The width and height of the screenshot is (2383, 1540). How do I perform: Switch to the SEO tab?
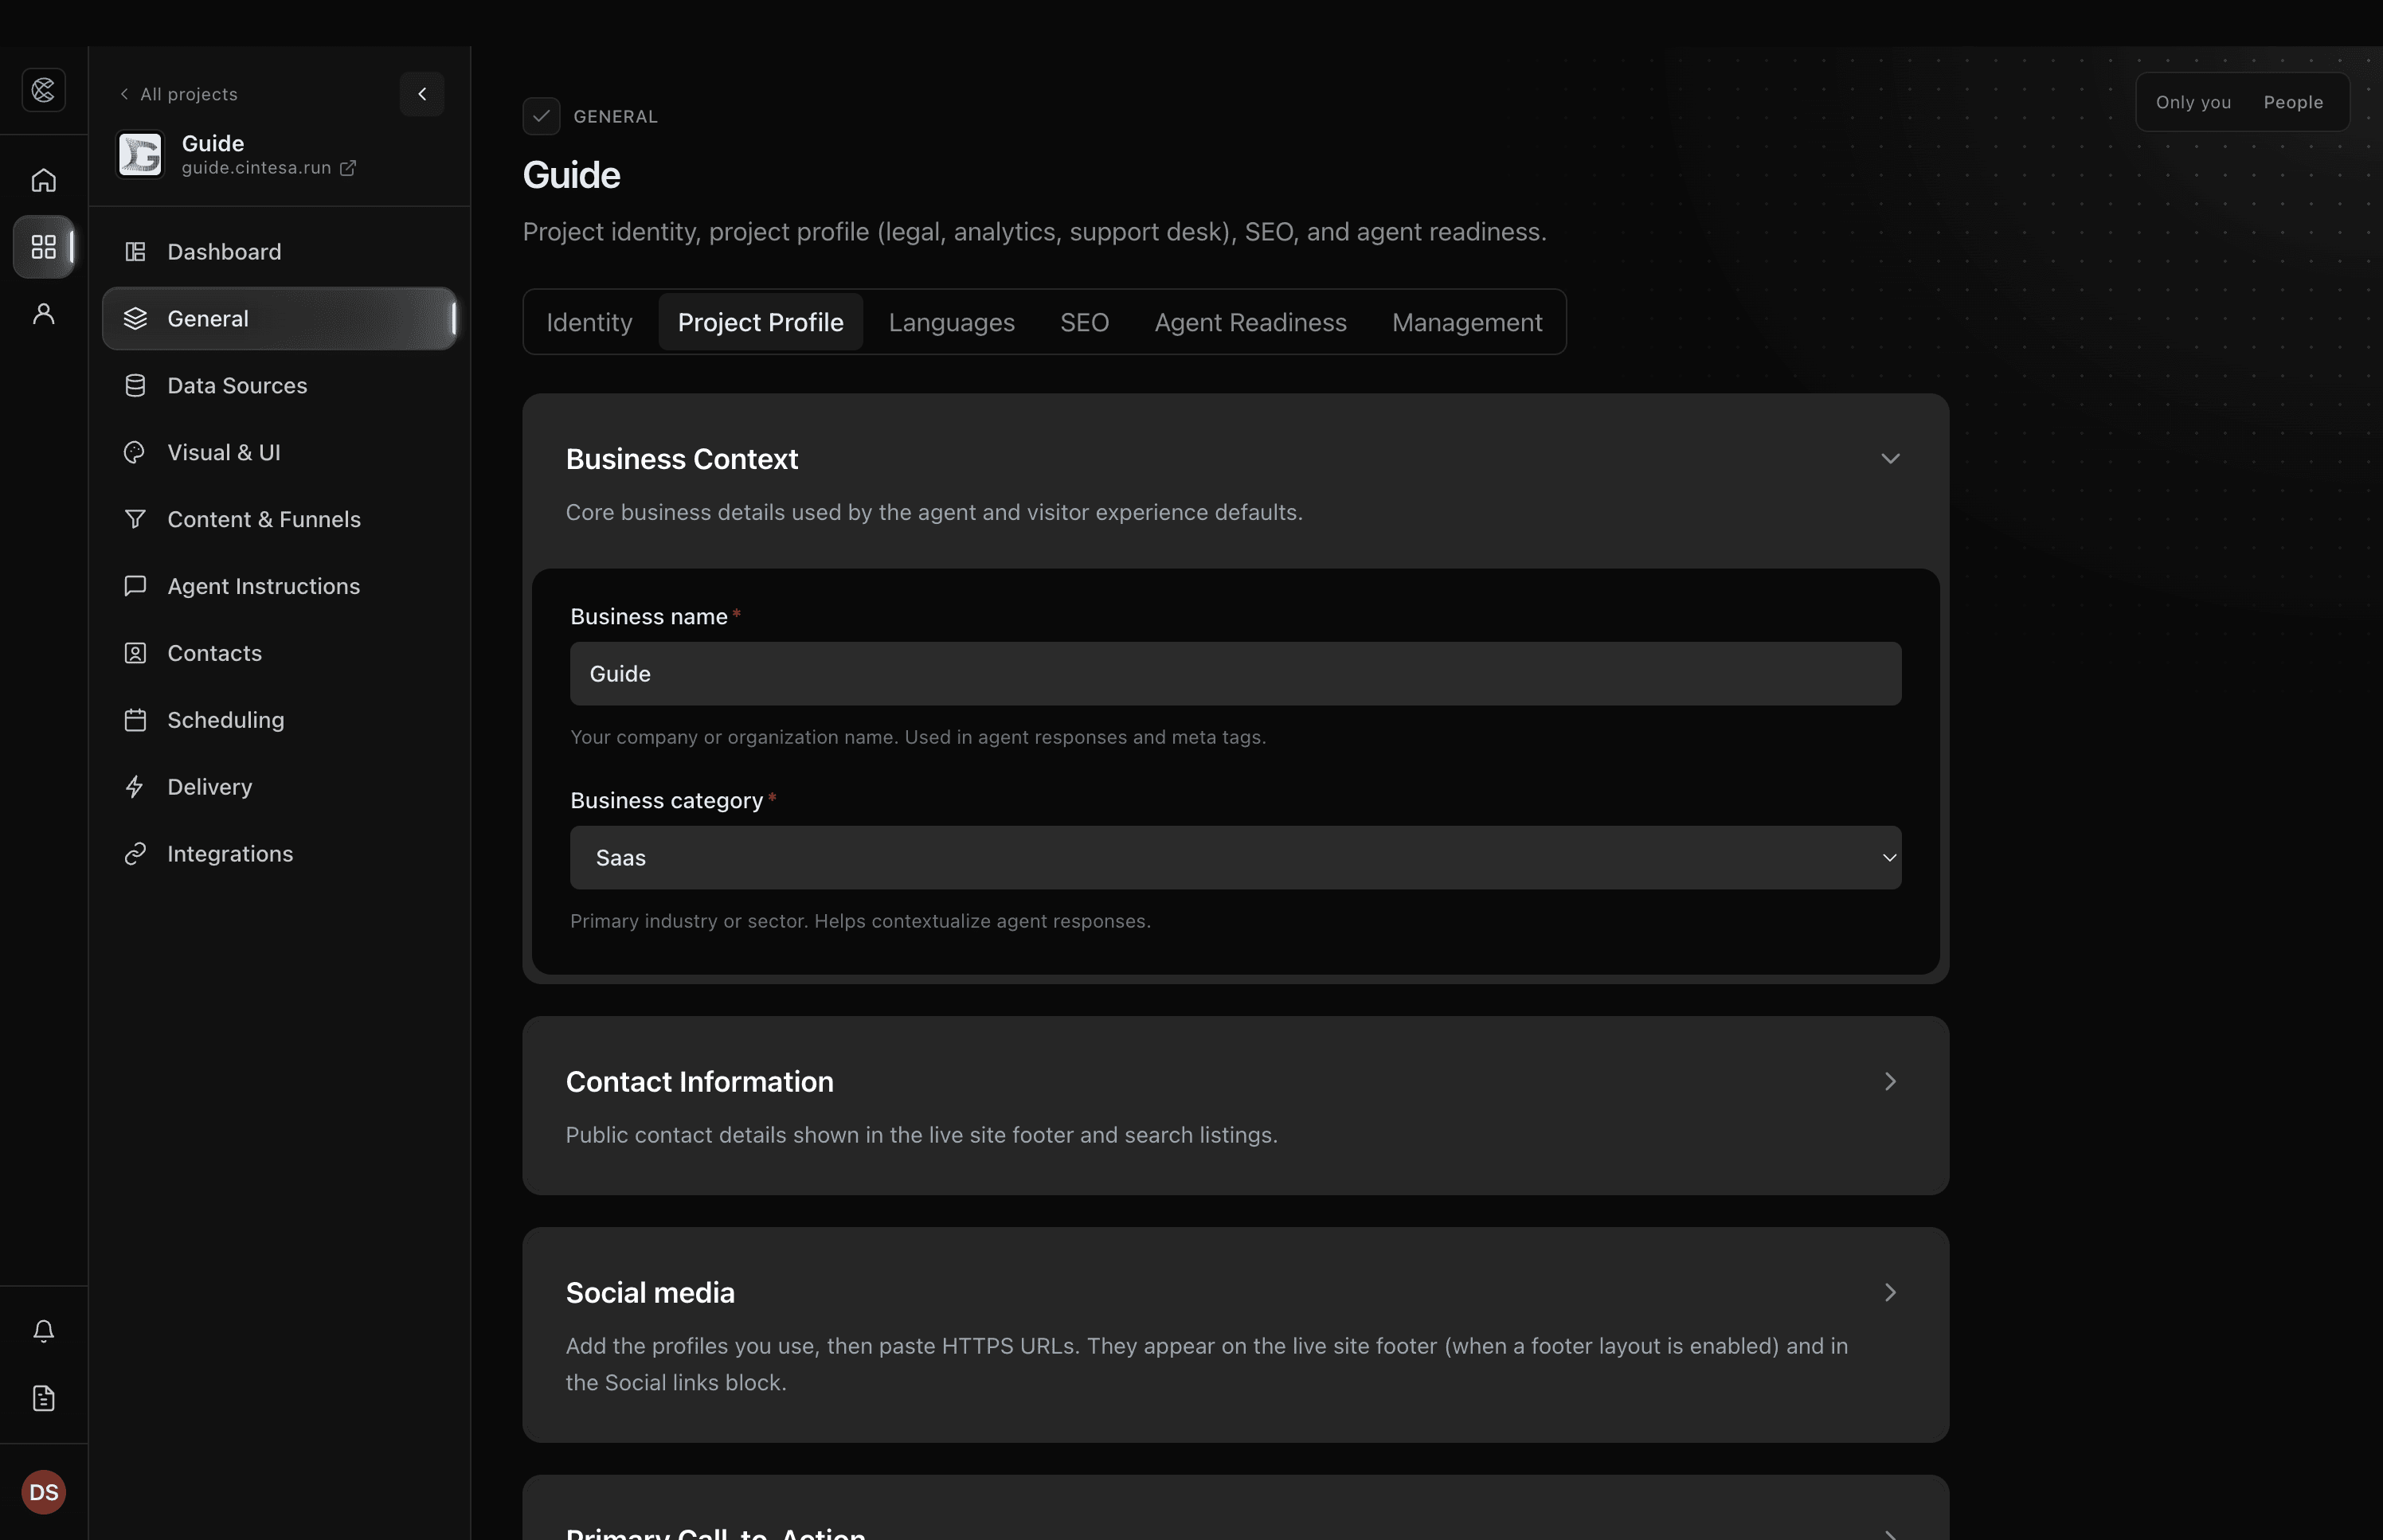1084,322
